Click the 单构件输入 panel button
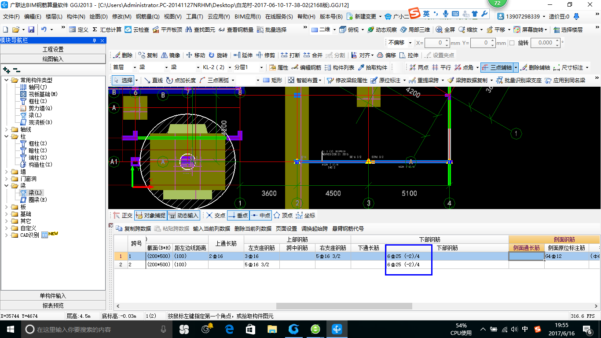The height and width of the screenshot is (338, 601). [x=53, y=296]
